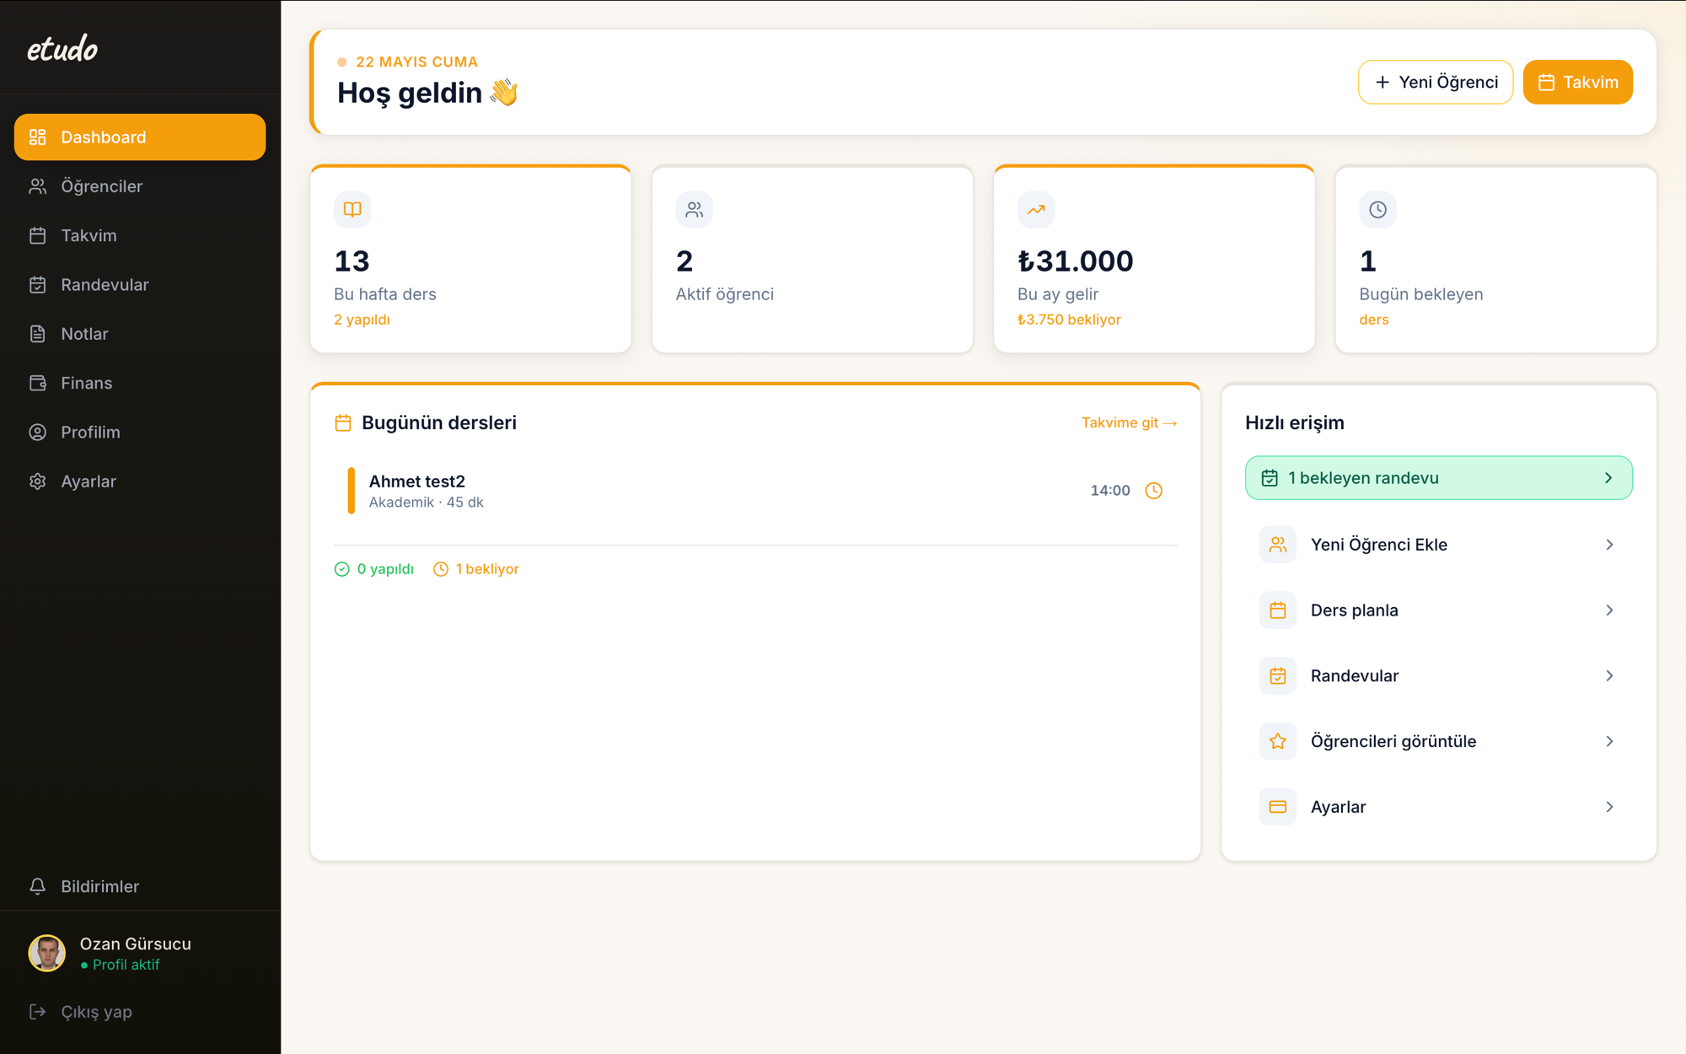Click the Bildirimler bell icon
Screen dimensions: 1686x1054
click(38, 886)
